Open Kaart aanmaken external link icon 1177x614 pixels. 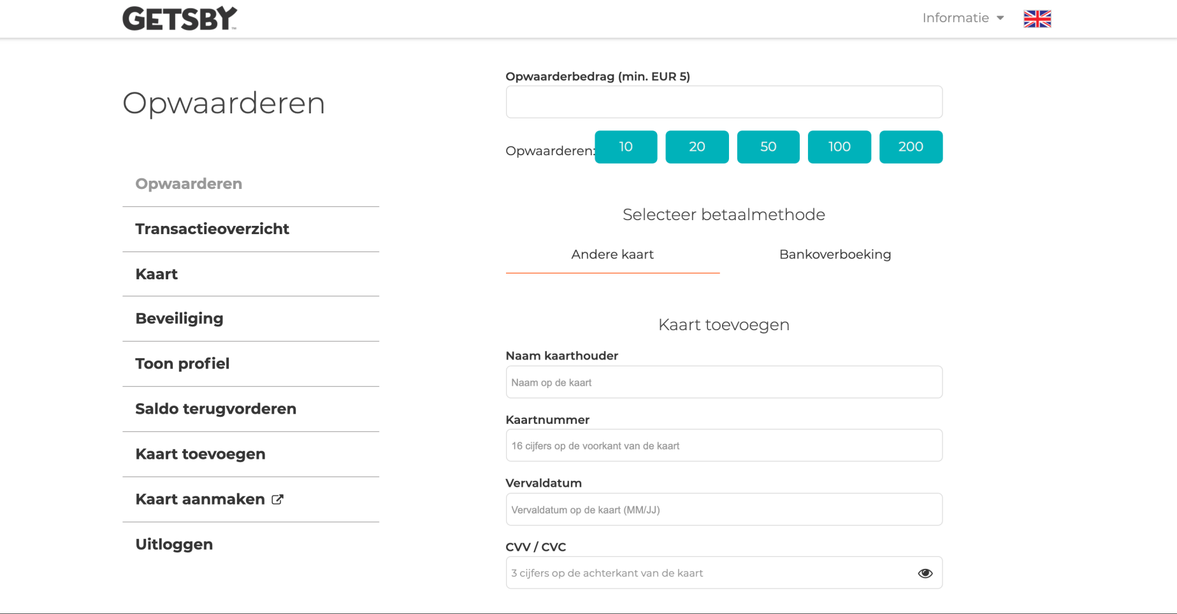[277, 499]
